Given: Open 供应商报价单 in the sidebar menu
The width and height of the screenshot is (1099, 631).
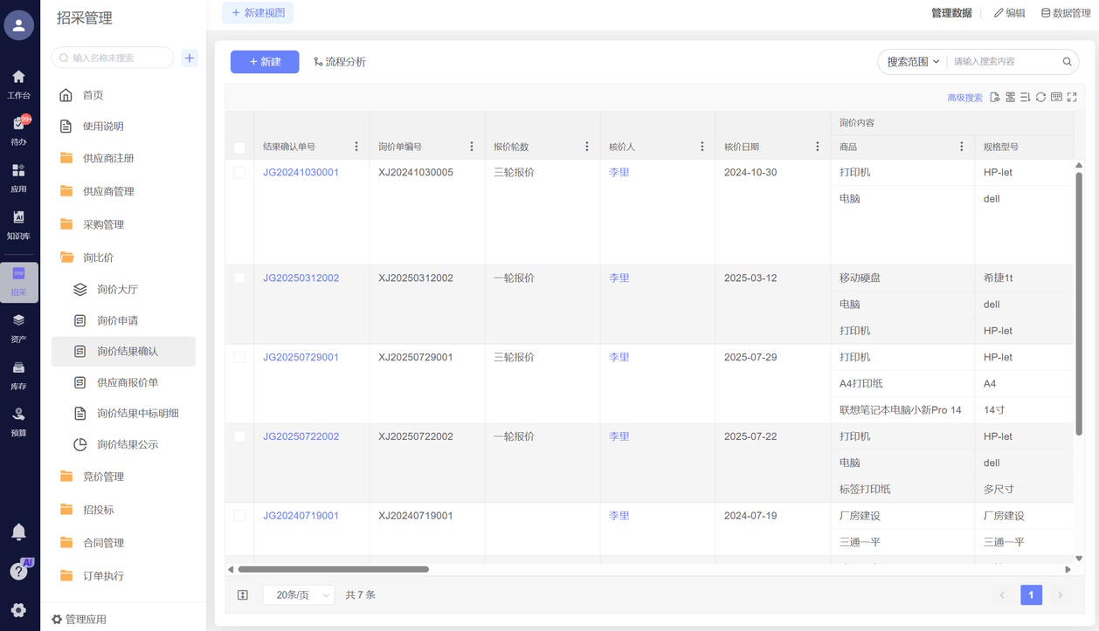Looking at the screenshot, I should tap(127, 382).
